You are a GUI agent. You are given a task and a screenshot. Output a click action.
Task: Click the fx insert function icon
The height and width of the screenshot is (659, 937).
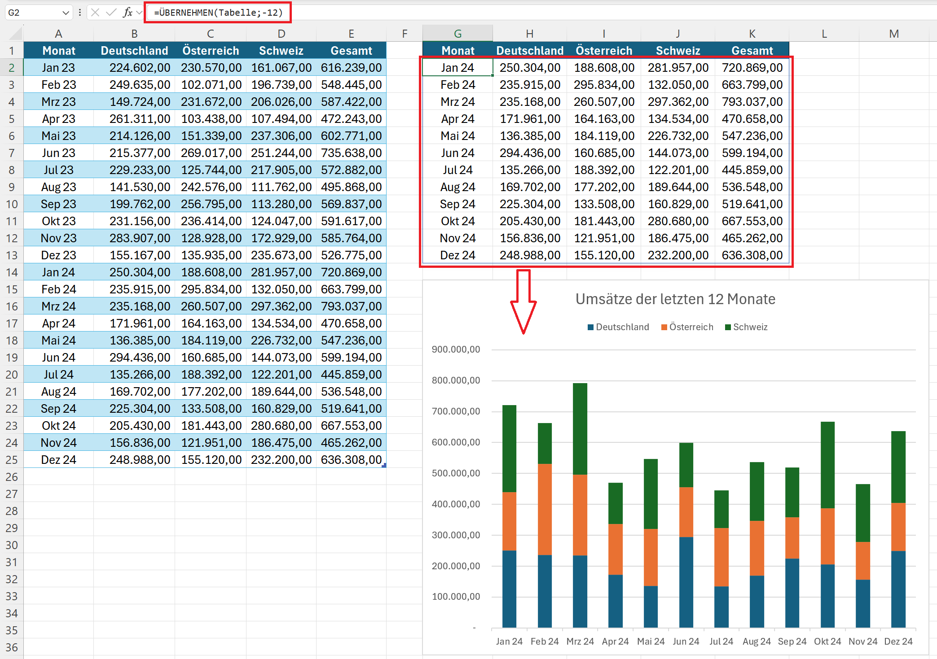click(128, 13)
